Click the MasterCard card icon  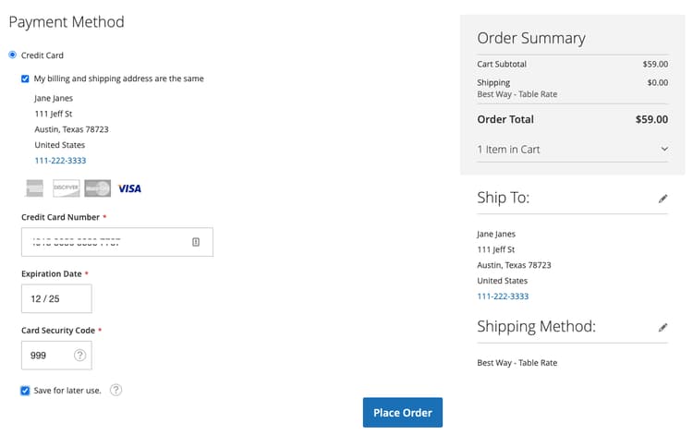point(97,188)
